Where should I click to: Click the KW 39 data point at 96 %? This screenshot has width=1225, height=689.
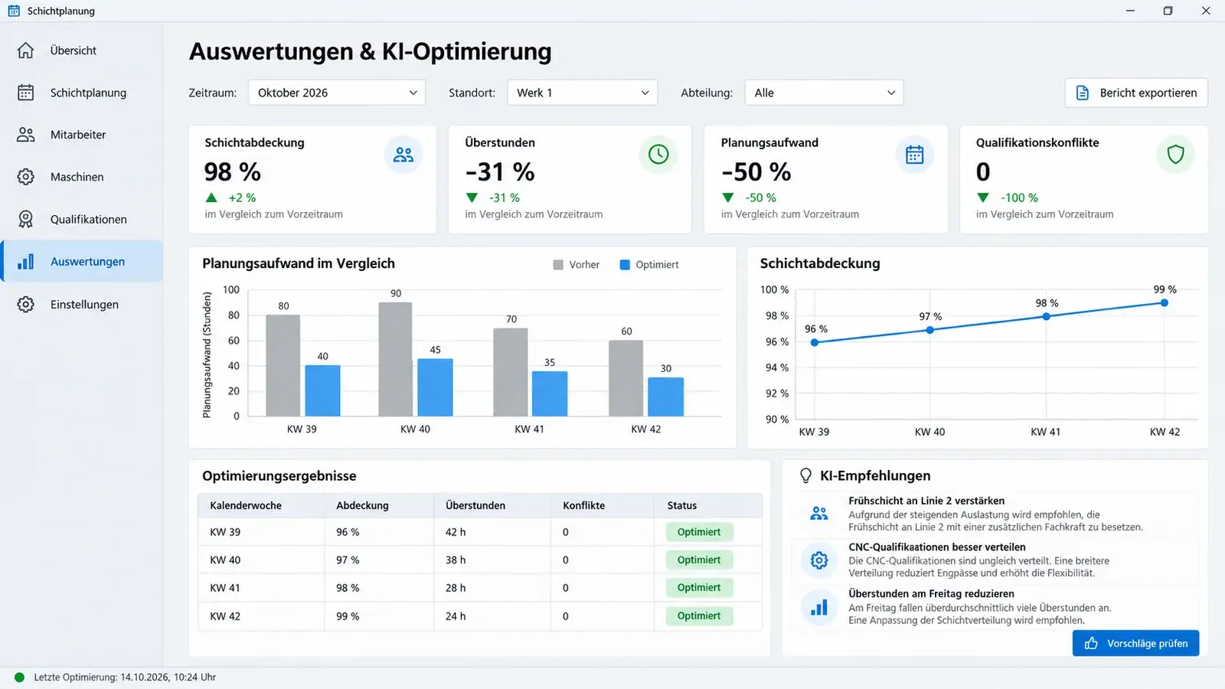coord(815,342)
